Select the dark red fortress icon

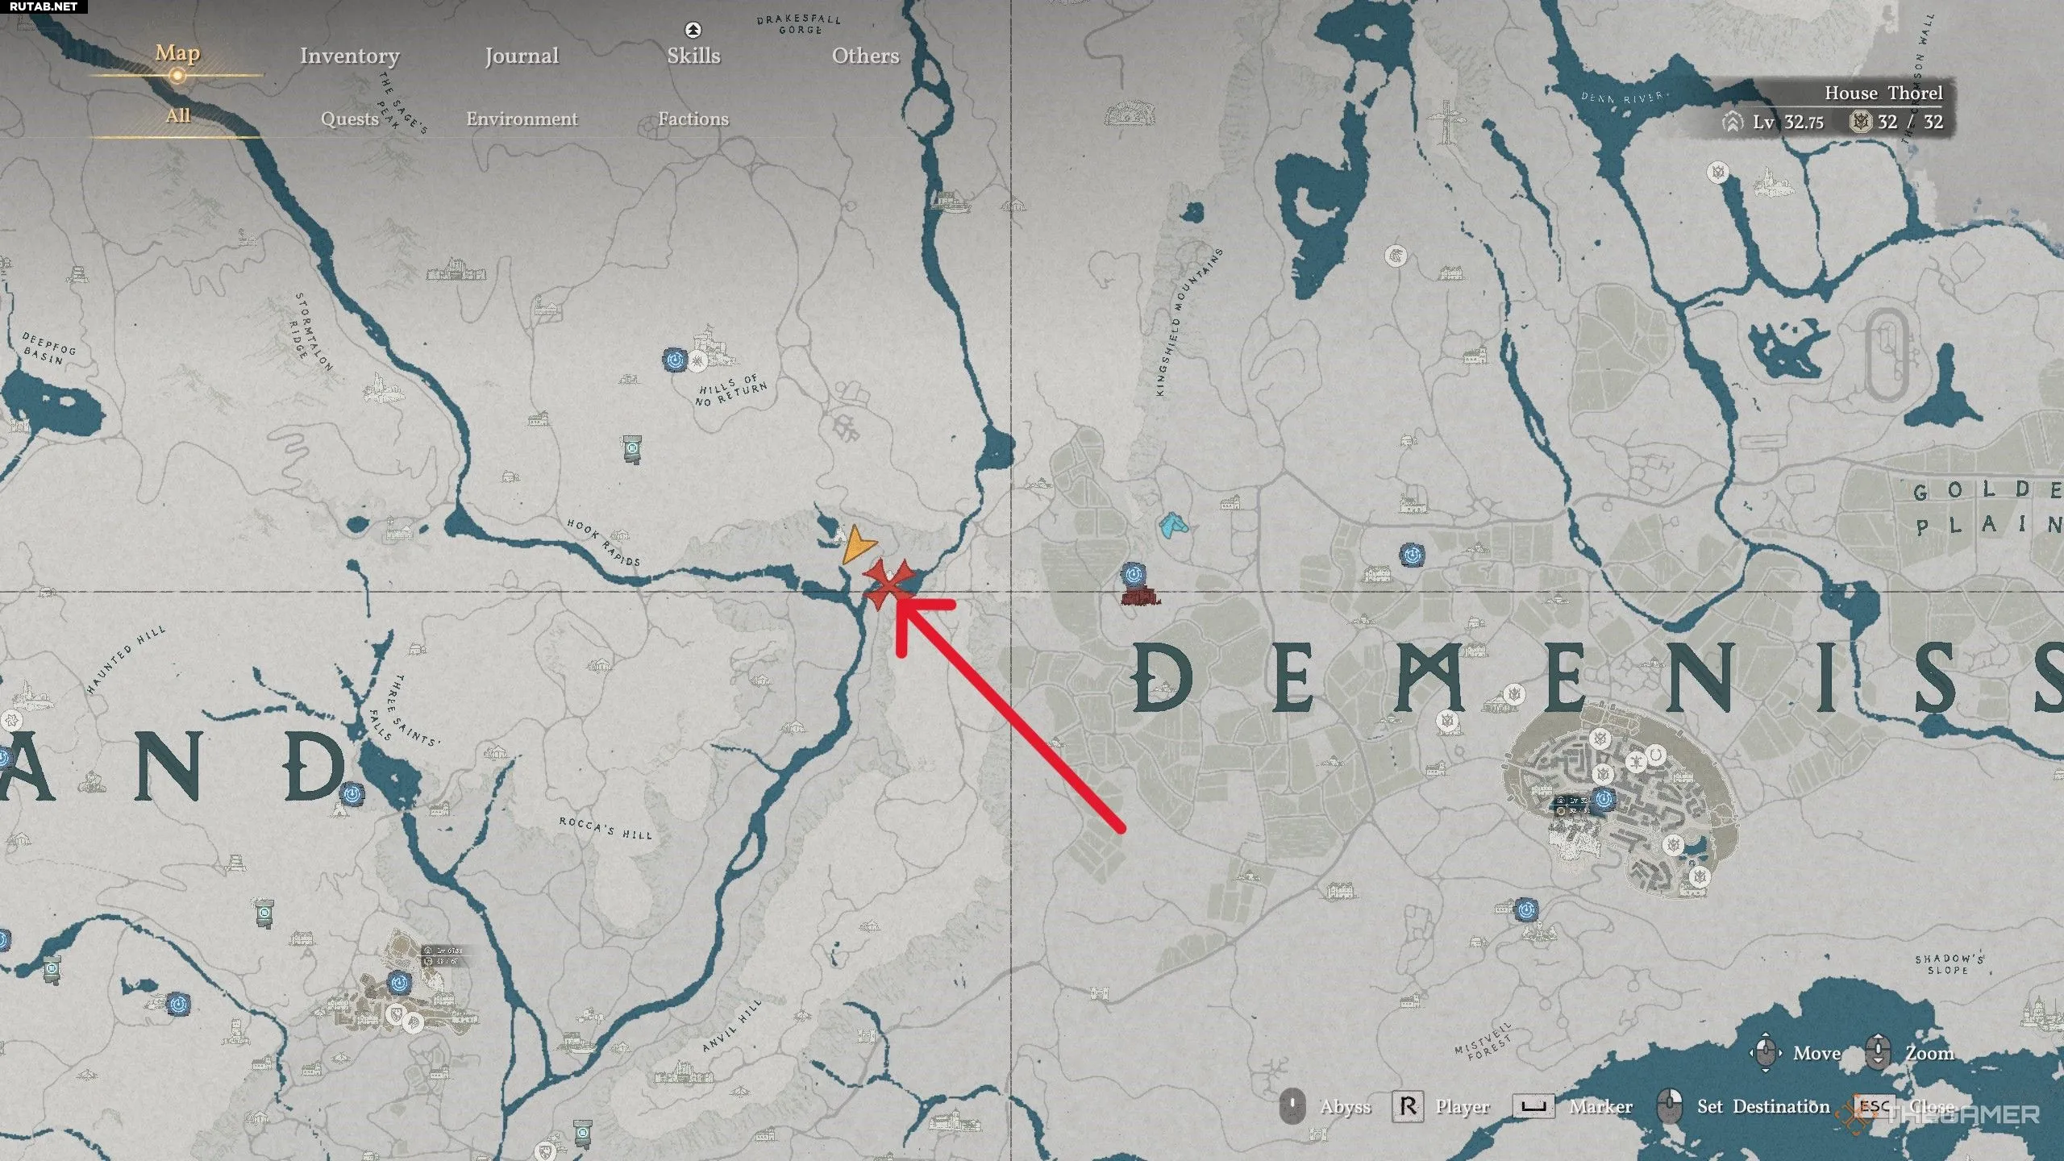click(1140, 597)
